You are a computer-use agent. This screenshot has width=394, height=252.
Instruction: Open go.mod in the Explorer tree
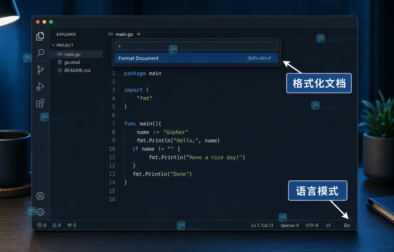[76, 62]
